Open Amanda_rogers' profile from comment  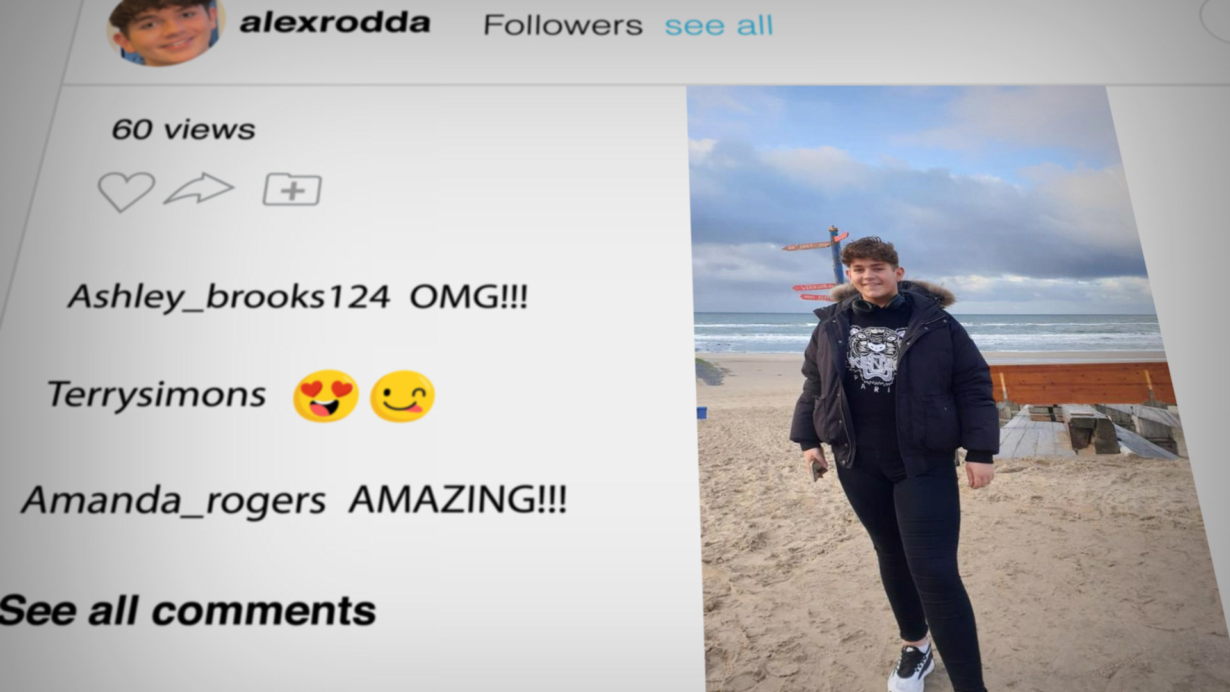click(174, 500)
